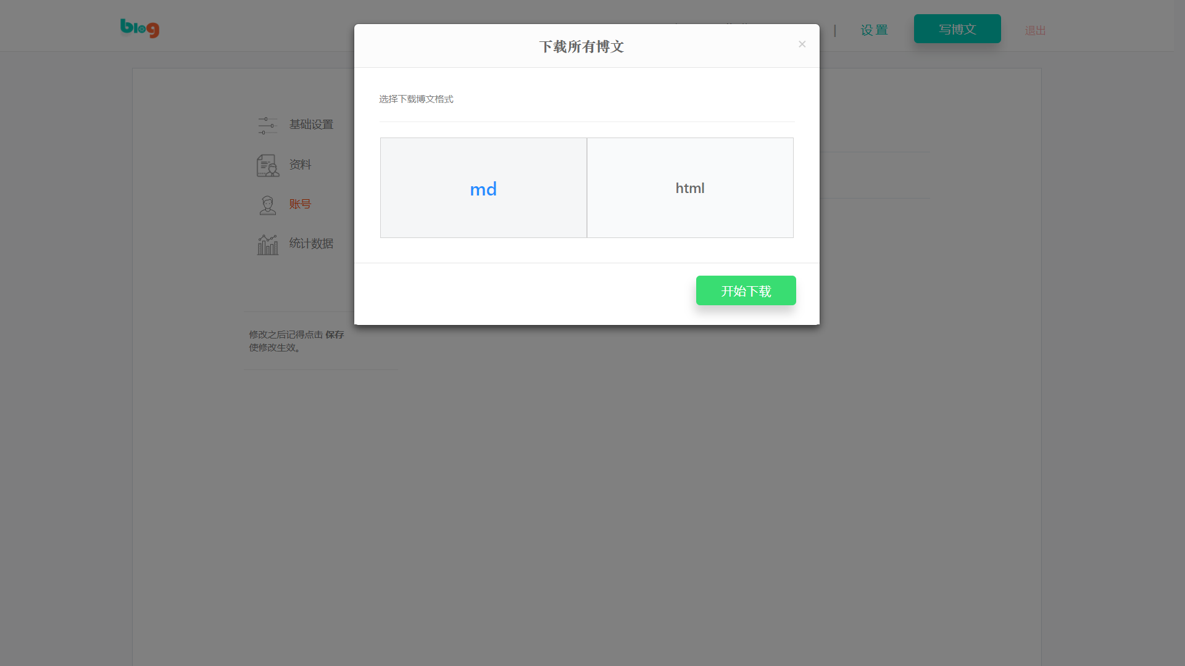Click the 统计数据 bar chart icon
1185x666 pixels.
point(267,244)
